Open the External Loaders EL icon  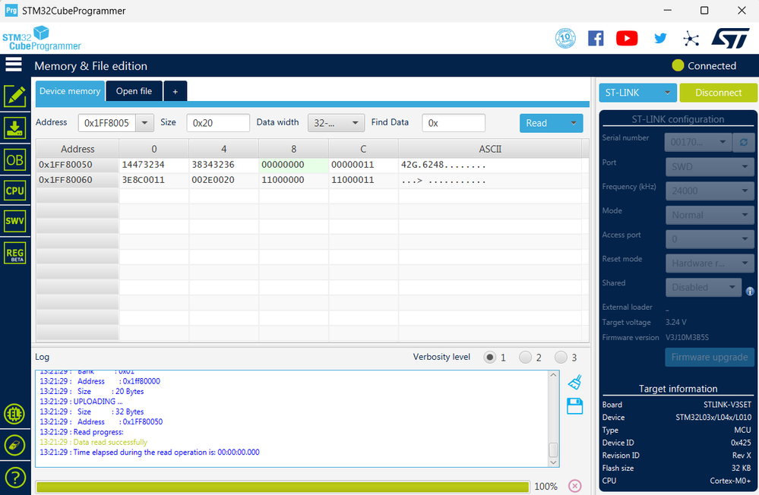tap(14, 415)
